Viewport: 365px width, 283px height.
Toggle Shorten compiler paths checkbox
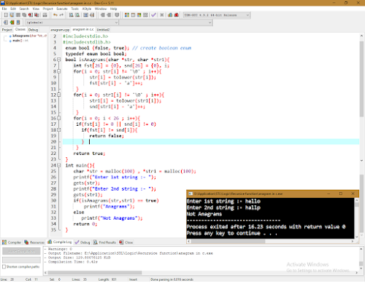(x=4, y=266)
